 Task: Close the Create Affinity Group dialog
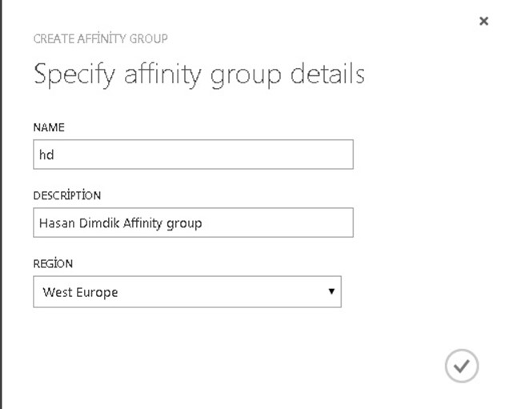tap(483, 22)
